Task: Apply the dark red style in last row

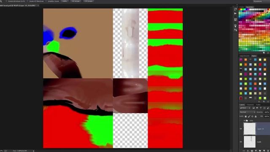Action: [x=241, y=98]
